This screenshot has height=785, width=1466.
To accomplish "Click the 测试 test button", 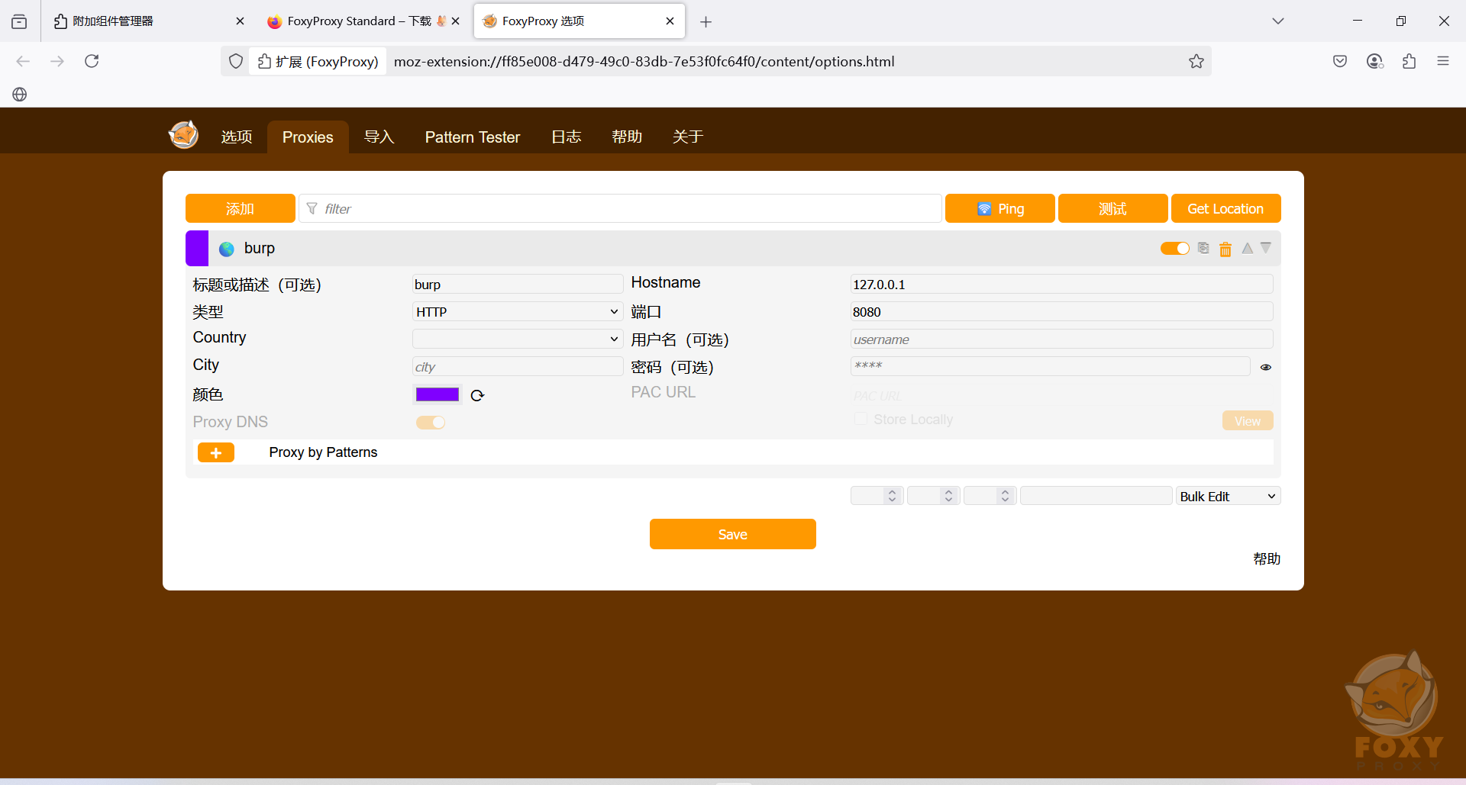I will (1113, 208).
